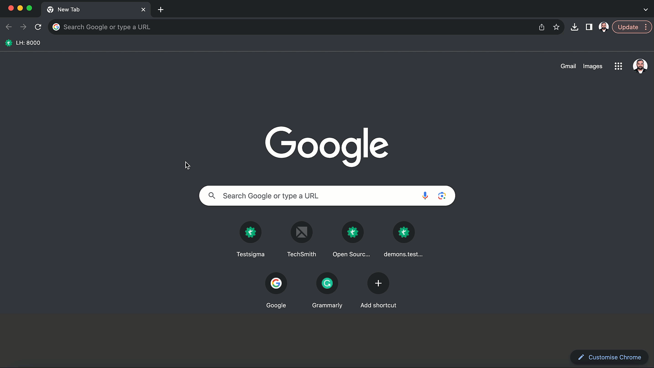654x368 pixels.
Task: Open the Grammarly shortcut
Action: pos(327,291)
